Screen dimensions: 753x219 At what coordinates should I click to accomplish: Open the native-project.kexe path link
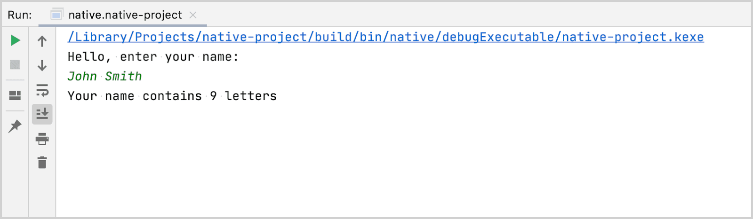point(386,37)
